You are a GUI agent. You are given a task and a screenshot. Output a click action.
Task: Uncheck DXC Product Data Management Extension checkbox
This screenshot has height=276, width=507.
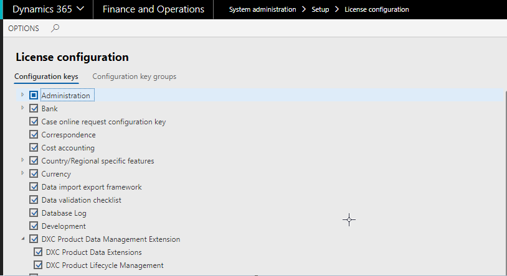pos(34,239)
